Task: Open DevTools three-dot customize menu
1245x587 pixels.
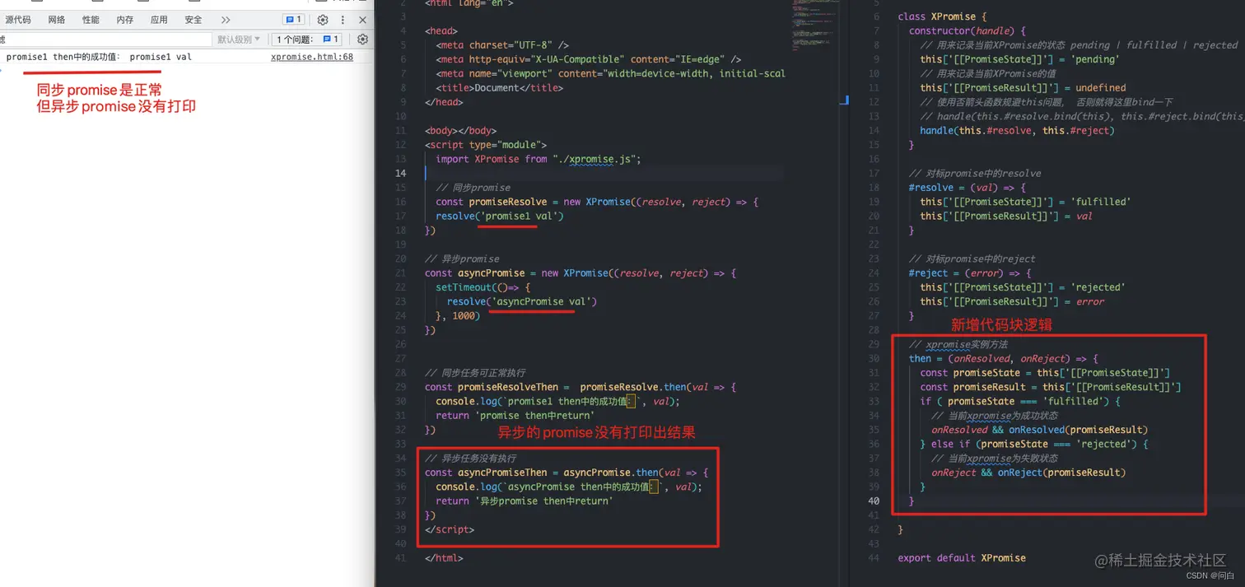Action: (343, 20)
